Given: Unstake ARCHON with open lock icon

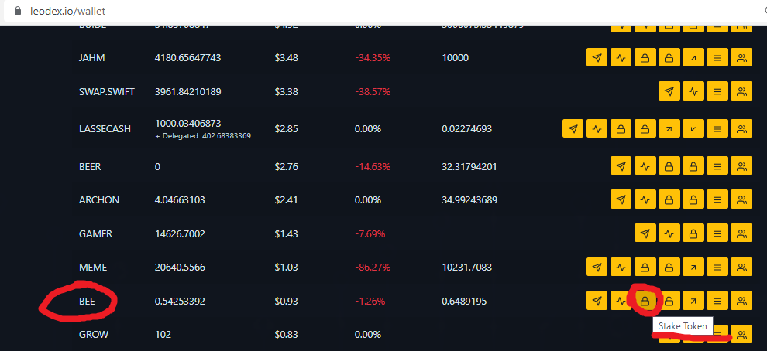Looking at the screenshot, I should [x=693, y=199].
